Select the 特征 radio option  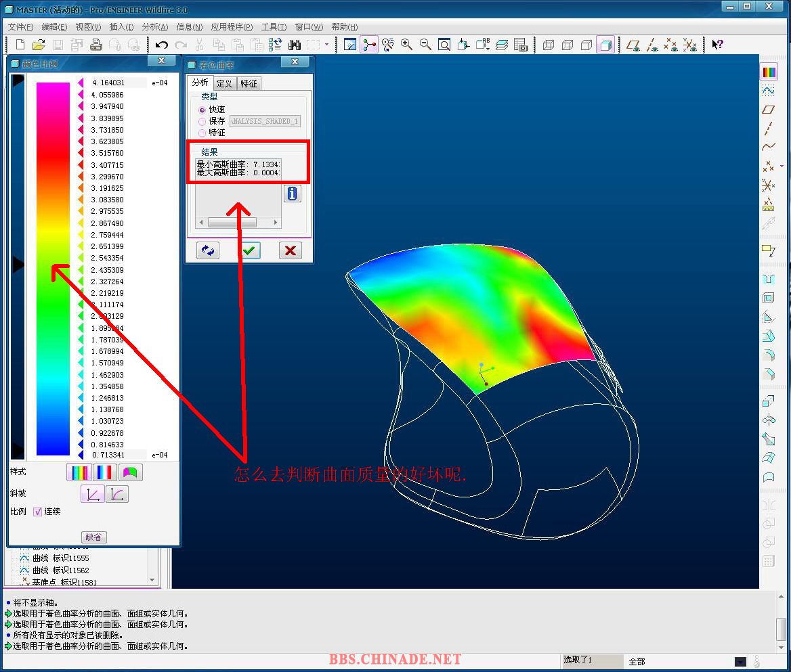tap(202, 133)
